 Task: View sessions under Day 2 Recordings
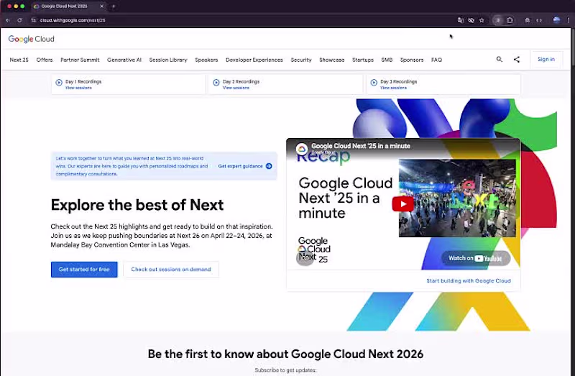(236, 88)
